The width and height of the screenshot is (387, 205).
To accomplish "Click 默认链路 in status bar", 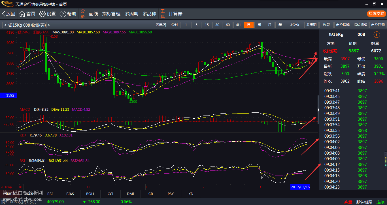I will click(x=364, y=202).
